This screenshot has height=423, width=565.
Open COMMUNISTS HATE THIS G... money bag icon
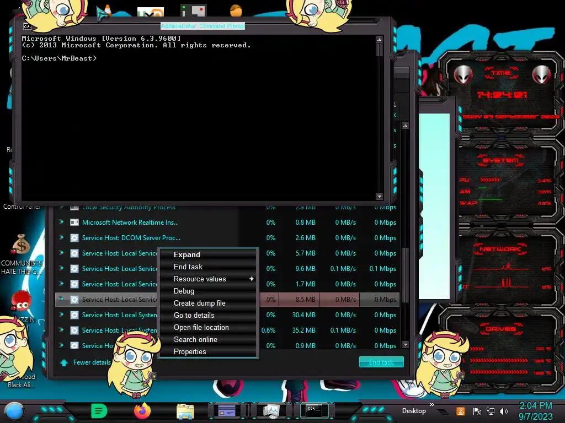(x=21, y=245)
